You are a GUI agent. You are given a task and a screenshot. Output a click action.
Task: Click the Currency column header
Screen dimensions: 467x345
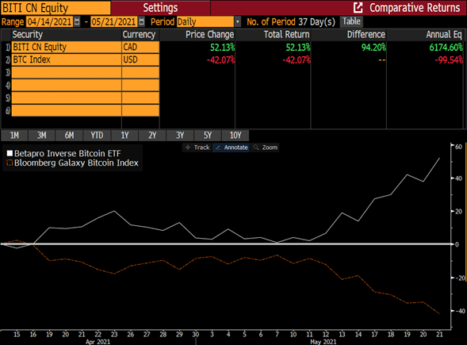coord(139,35)
